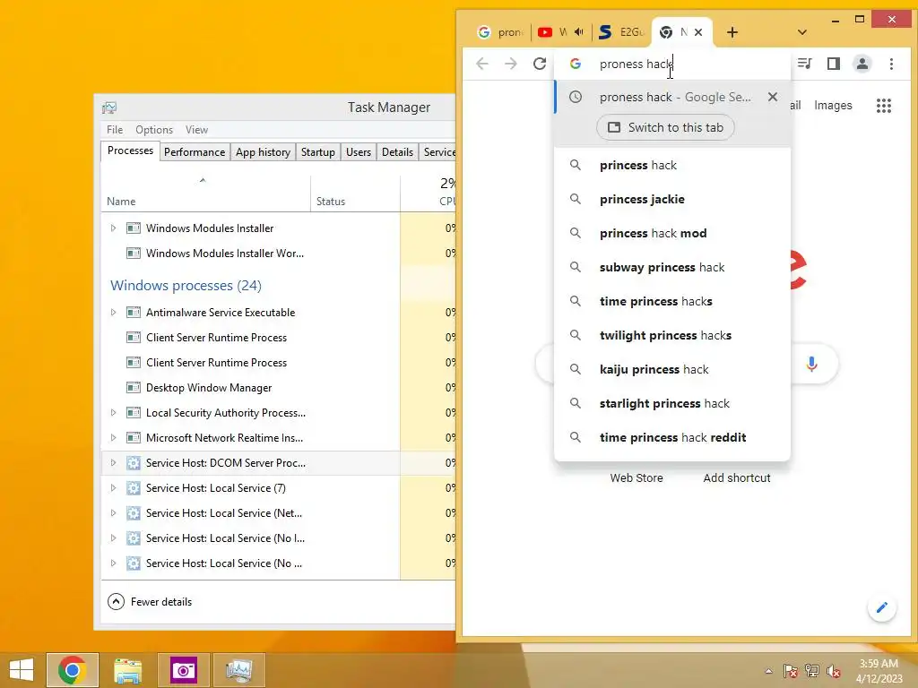Select the twilight princess hacks suggestion
Screen dimensions: 918x688
coord(672,335)
